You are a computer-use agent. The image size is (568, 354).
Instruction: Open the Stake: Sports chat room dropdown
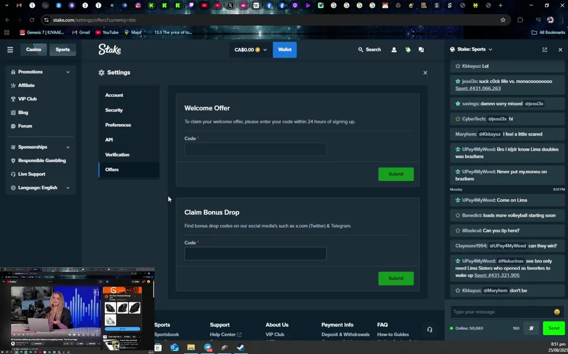(471, 50)
